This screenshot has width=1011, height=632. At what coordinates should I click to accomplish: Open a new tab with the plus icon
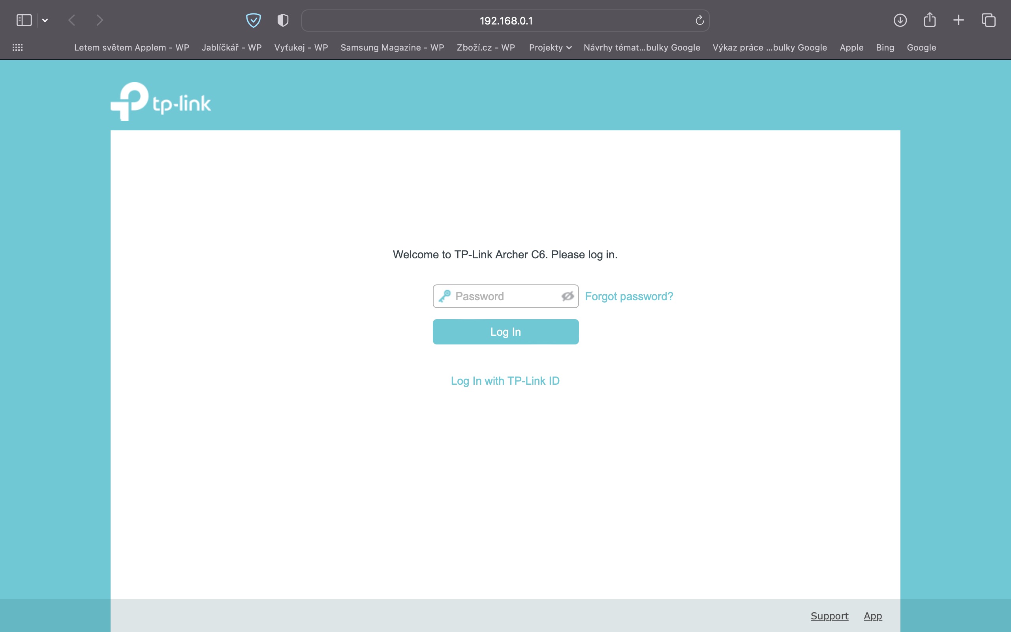(958, 20)
